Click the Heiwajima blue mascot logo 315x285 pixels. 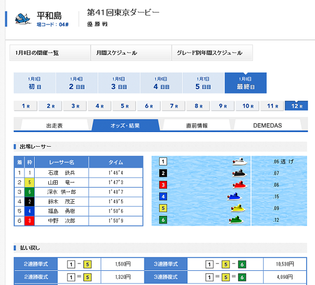click(23, 18)
